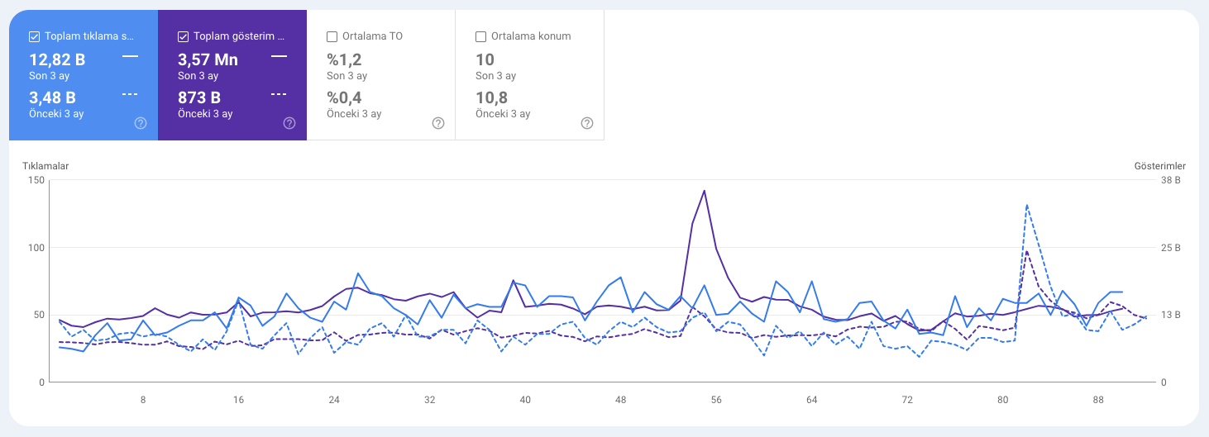Click the tall purple impressions peak near day 56
Screen dimensions: 1209x437
pos(704,191)
